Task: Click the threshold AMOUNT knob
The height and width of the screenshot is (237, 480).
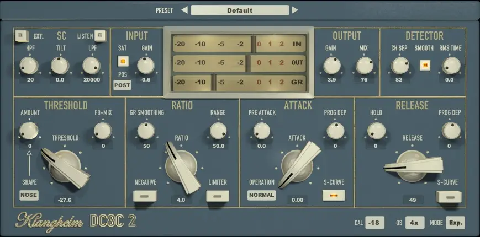Action: (x=29, y=131)
